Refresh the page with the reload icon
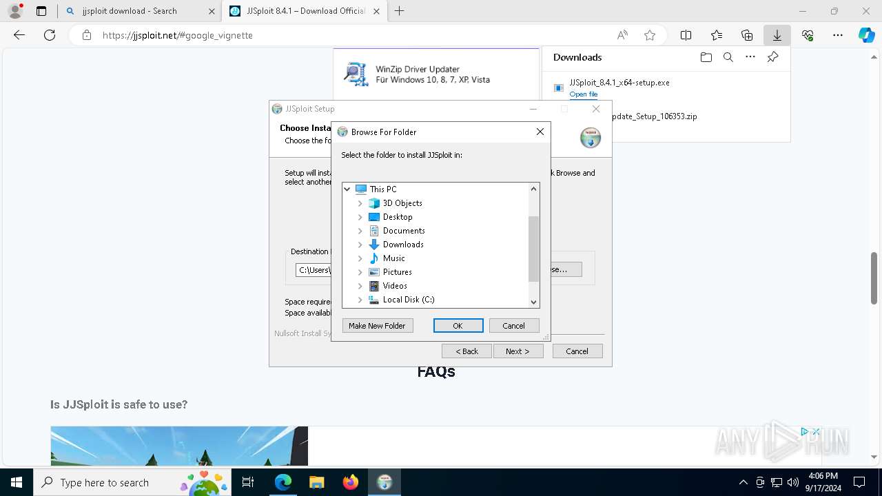 [50, 35]
